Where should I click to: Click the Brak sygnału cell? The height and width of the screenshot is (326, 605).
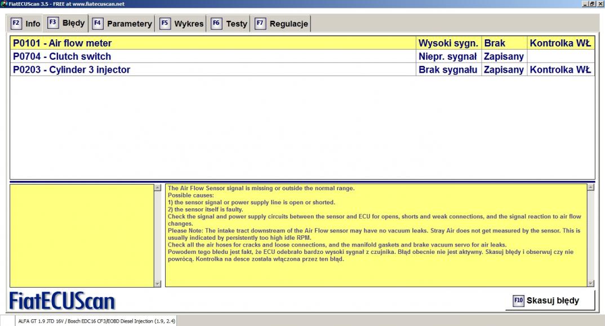448,69
